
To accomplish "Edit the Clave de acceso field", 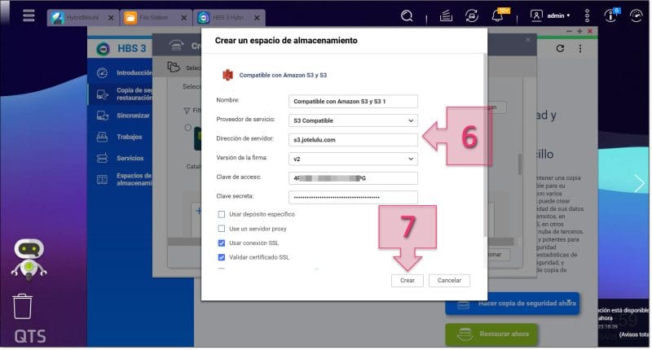I will click(353, 178).
